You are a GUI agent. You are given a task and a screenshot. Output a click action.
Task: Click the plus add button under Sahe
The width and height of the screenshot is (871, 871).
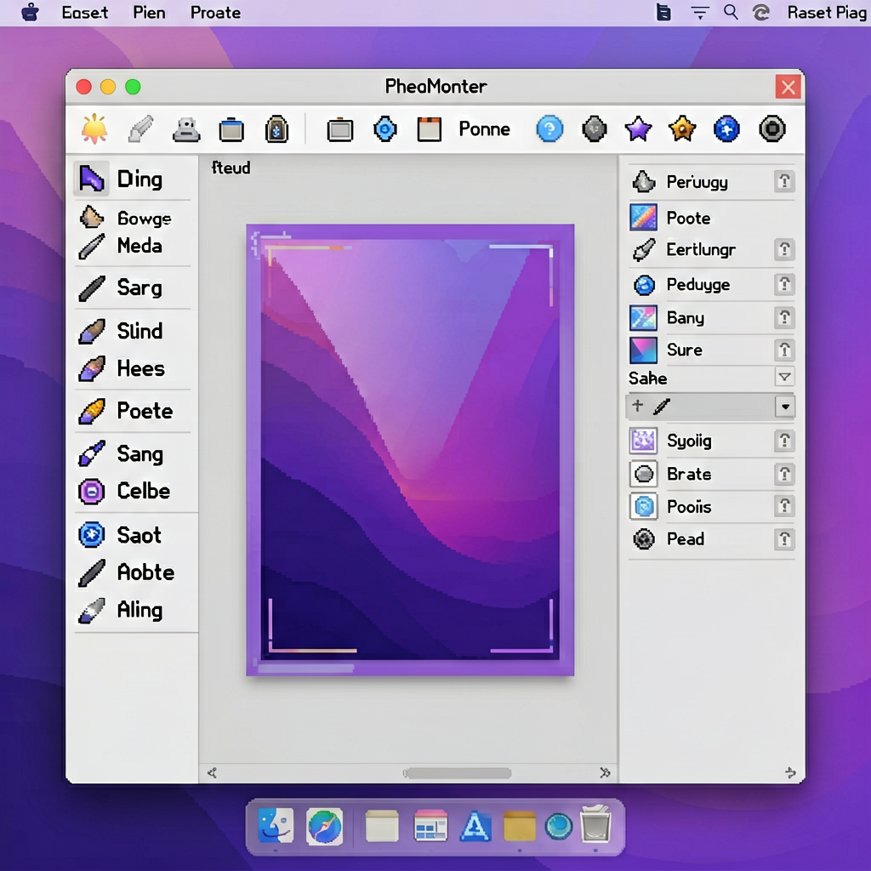point(638,406)
